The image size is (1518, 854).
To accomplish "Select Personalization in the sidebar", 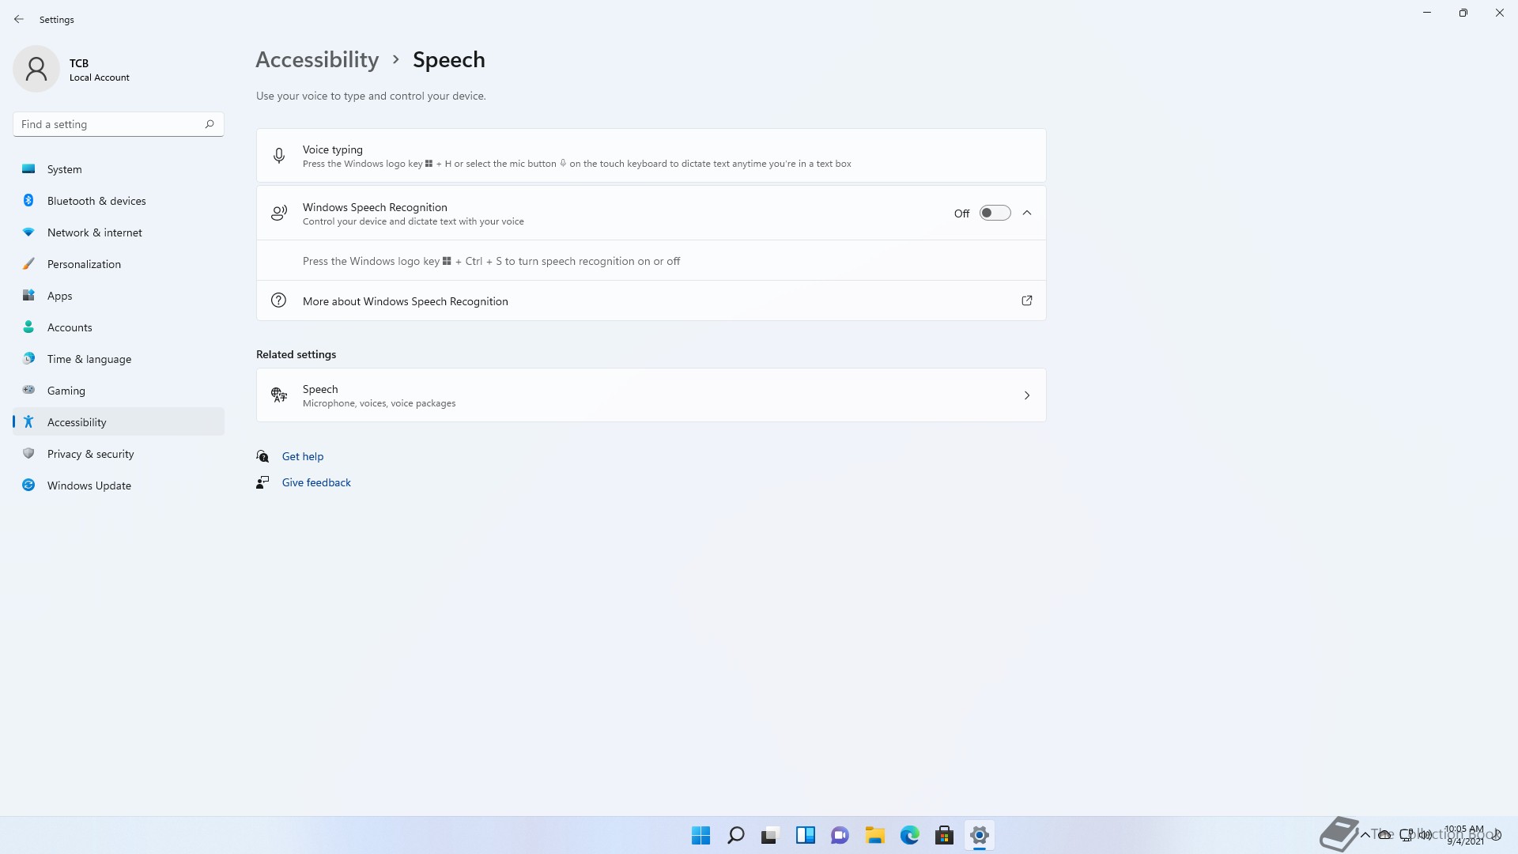I will [119, 264].
